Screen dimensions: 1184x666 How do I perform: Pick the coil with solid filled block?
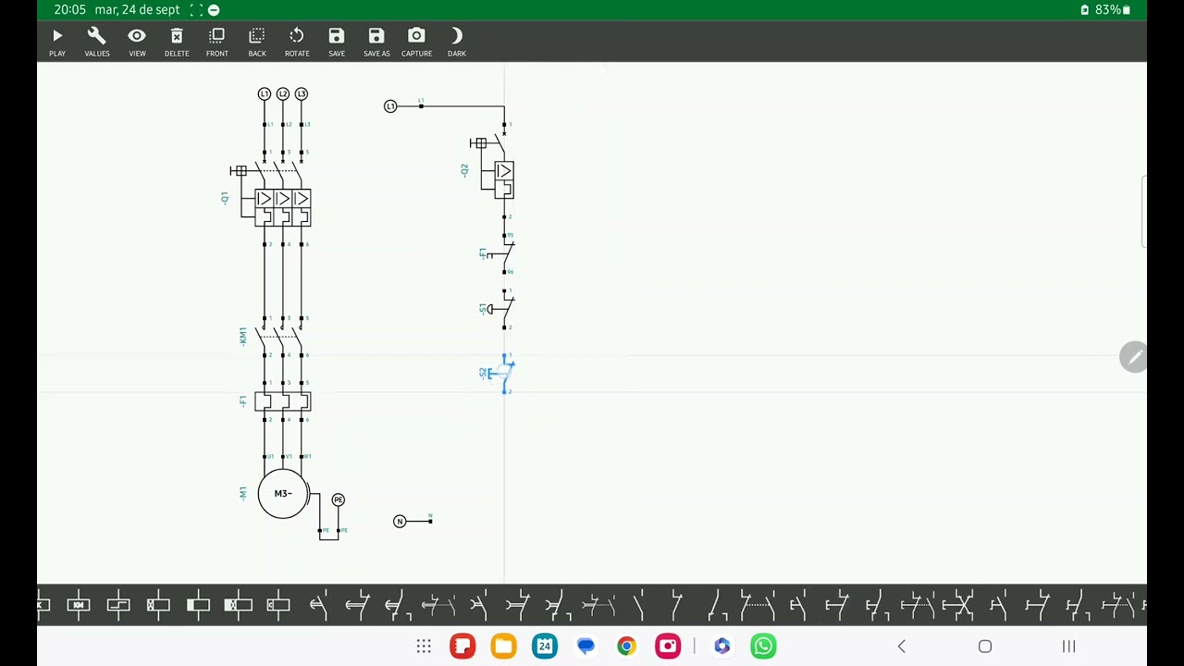(x=198, y=606)
